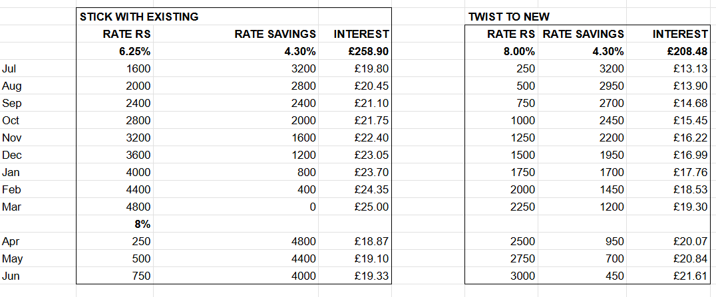
Task: Click the Jul row label
Action: tap(9, 69)
